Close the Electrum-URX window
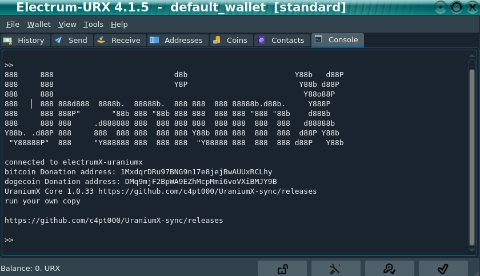 pyautogui.click(x=473, y=7)
